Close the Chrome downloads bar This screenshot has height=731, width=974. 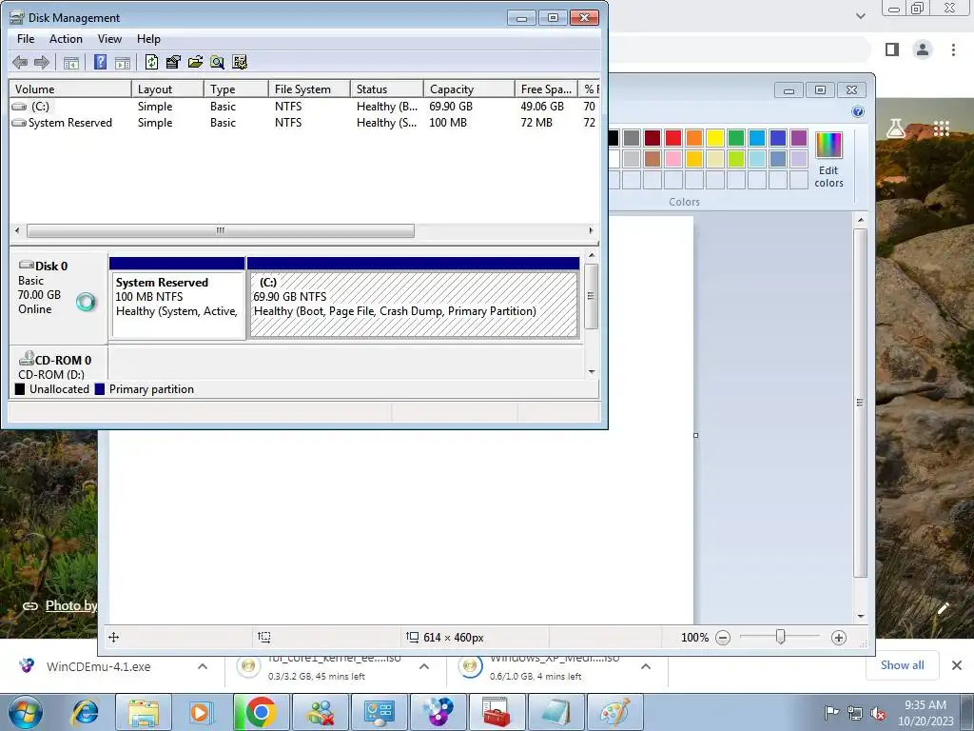click(x=957, y=665)
